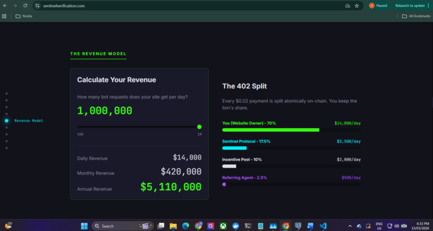Viewport: 433px width, 231px height.
Task: Click the $14,000 daily revenue value
Action: pos(187,158)
